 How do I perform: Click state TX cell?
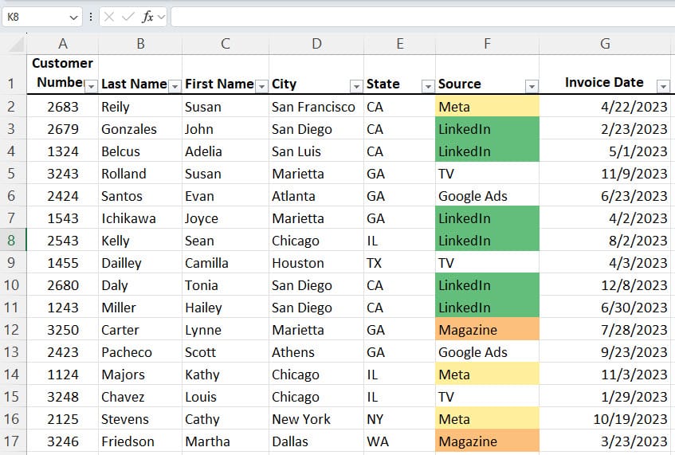point(400,263)
